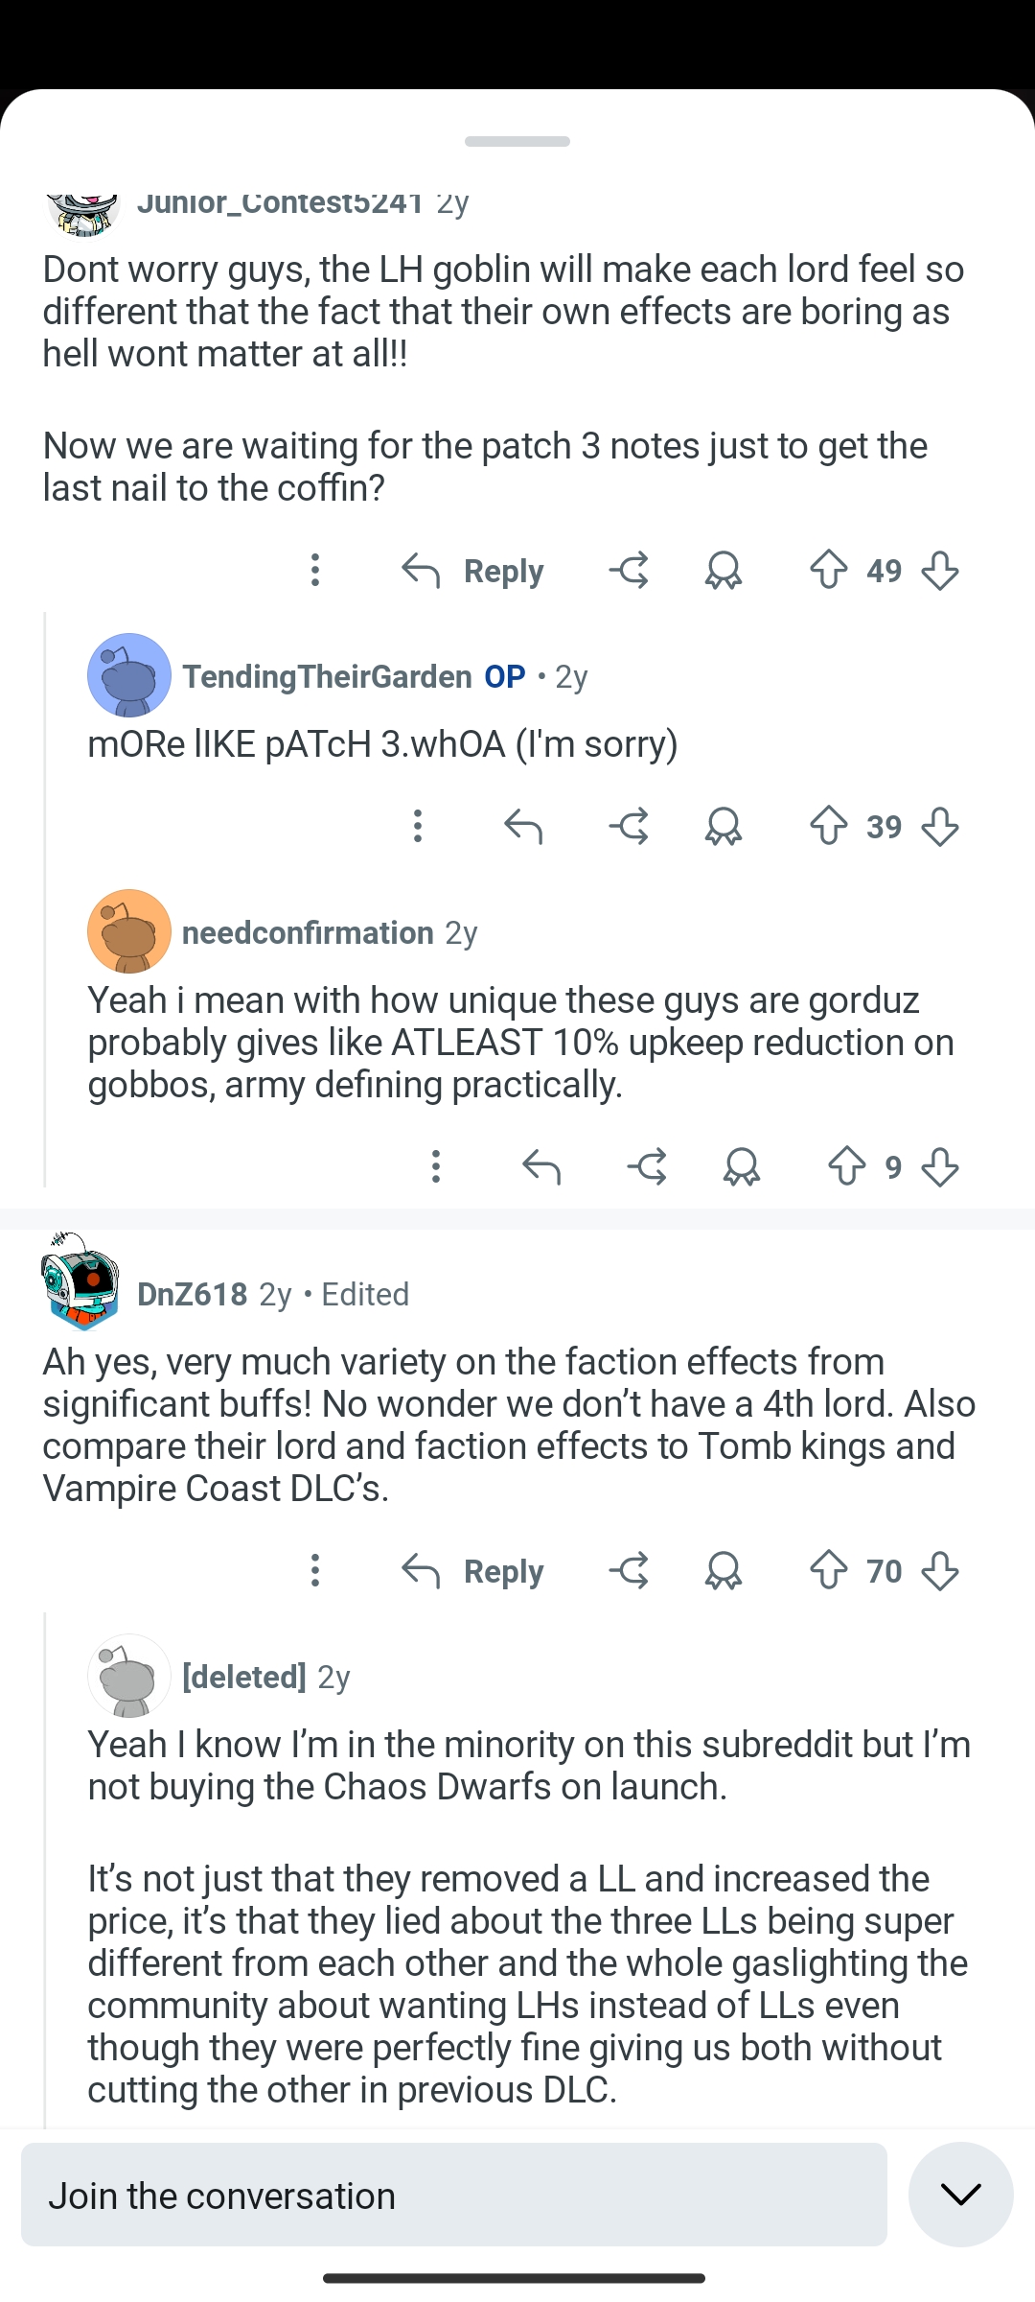
Task: Open TendingTheirGarden's user profile
Action: click(327, 676)
